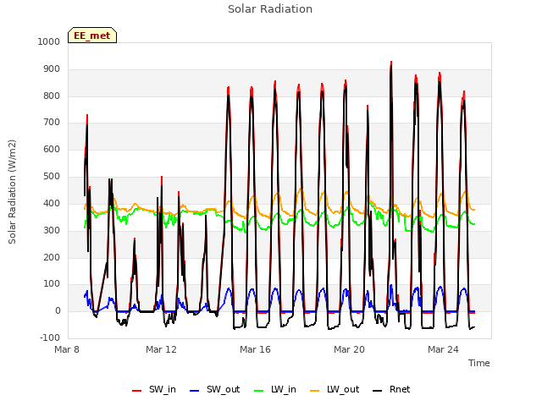Click the Mar 8 x-axis tick label
This screenshot has height=406, width=542.
[67, 349]
